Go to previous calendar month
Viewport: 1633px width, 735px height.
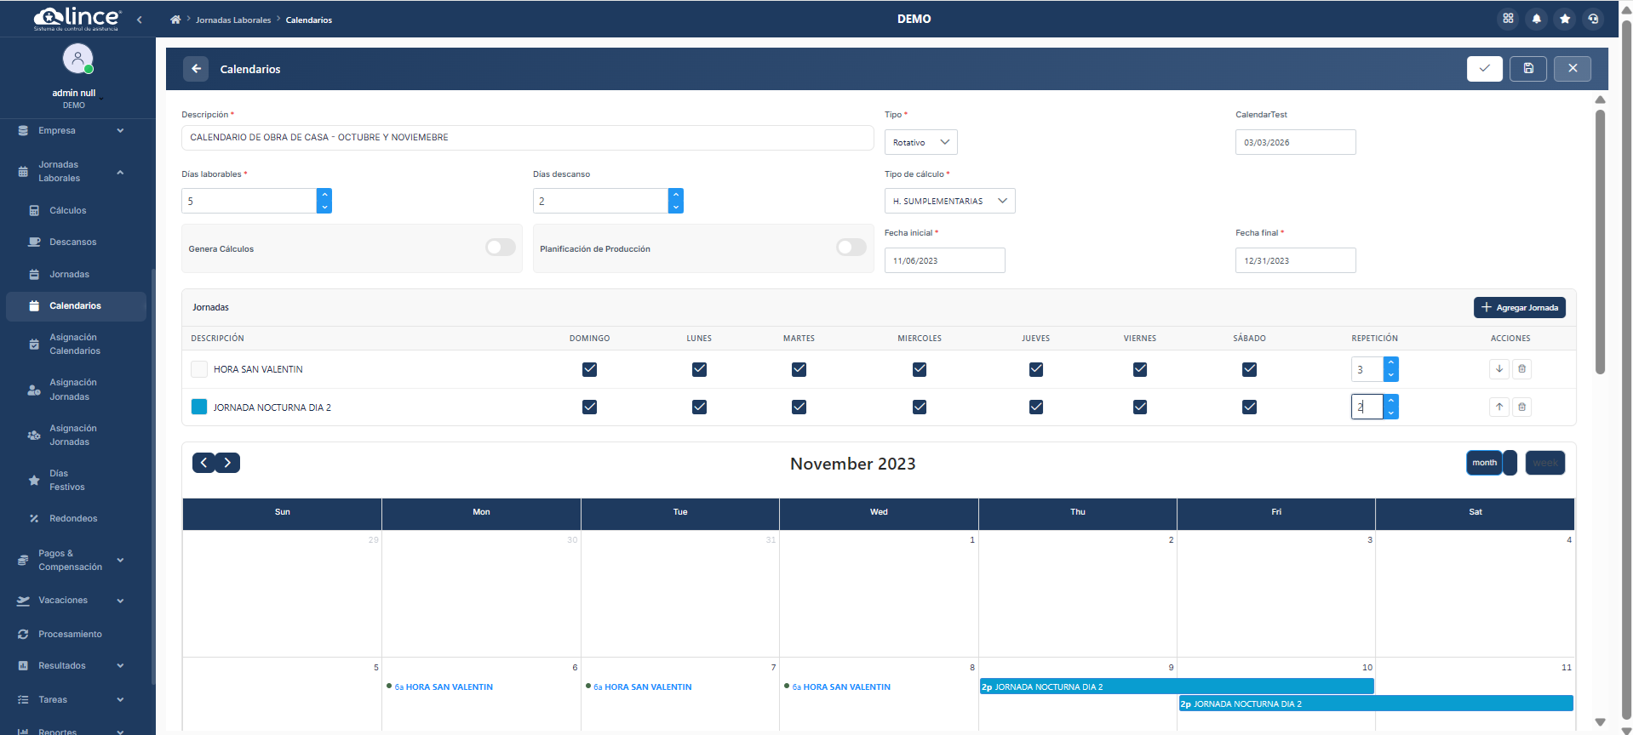point(203,463)
